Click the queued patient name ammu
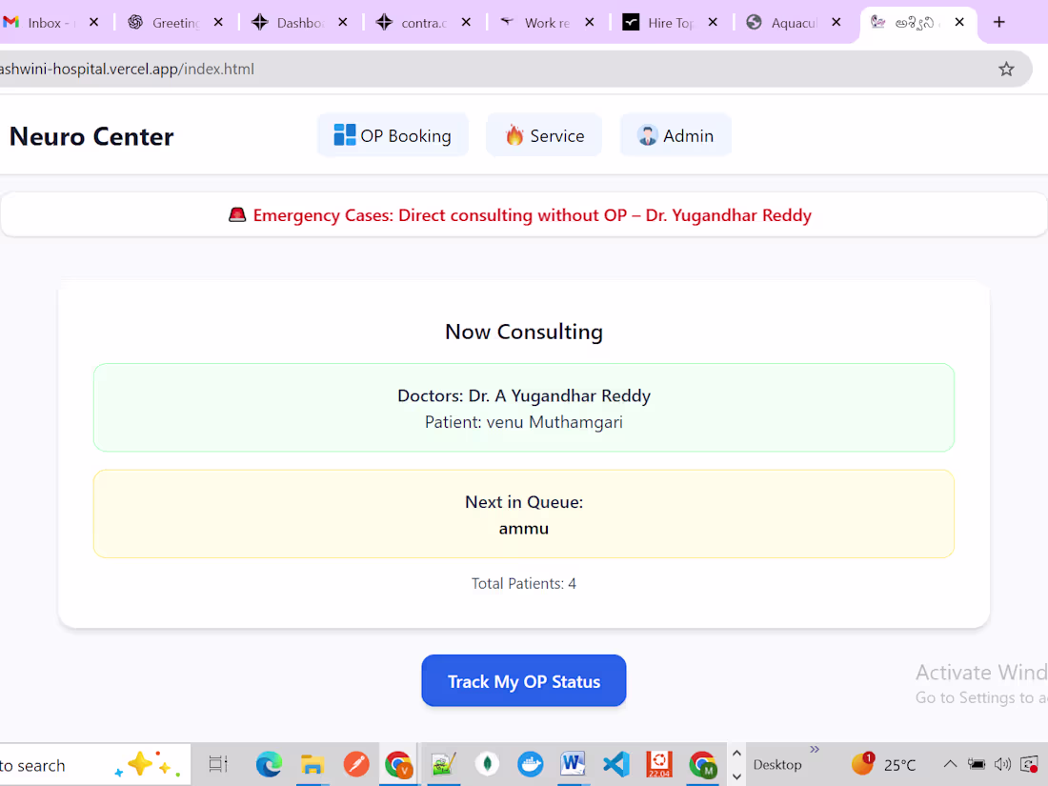This screenshot has width=1048, height=786. pos(523,529)
